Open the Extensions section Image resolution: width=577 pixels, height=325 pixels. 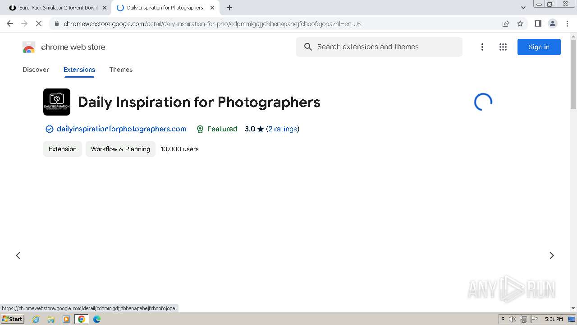pos(79,70)
